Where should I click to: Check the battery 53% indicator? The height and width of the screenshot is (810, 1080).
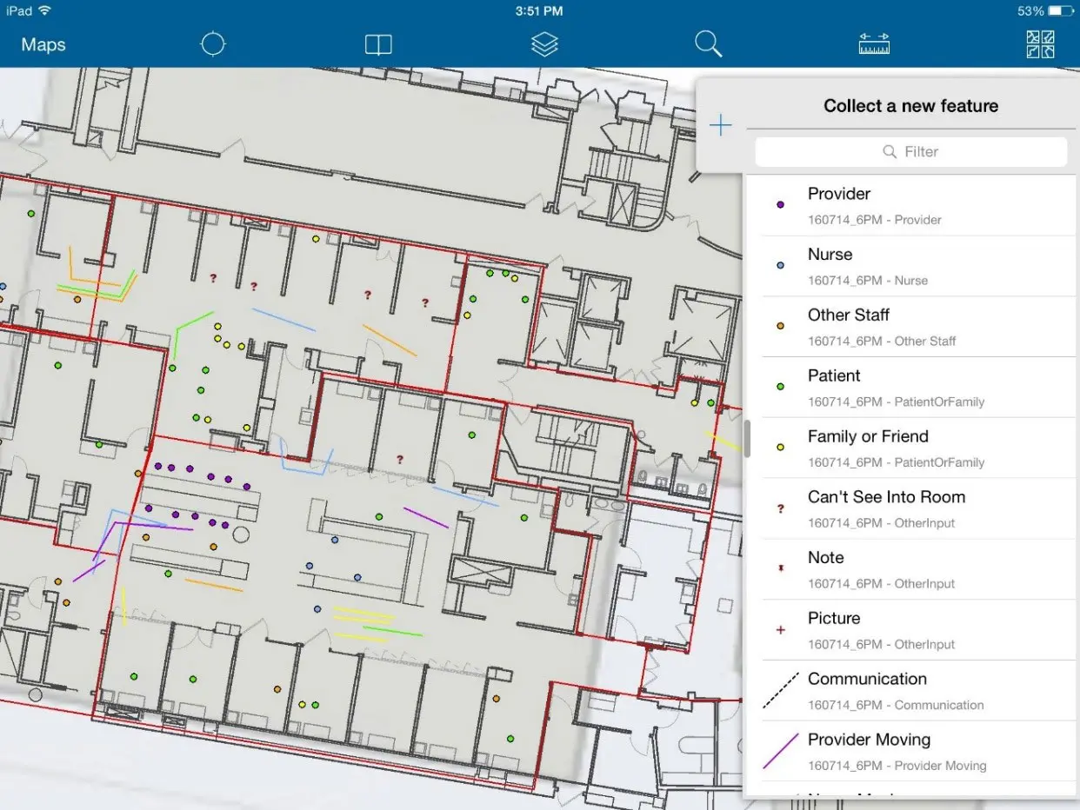coord(1045,11)
